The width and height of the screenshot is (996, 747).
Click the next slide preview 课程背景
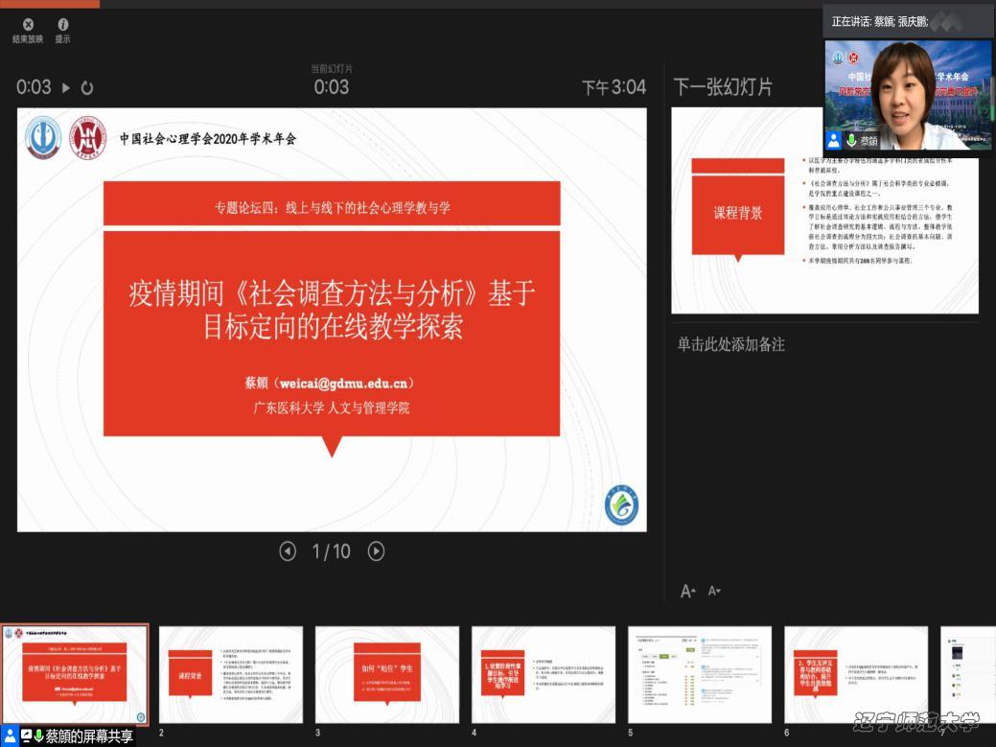point(824,211)
